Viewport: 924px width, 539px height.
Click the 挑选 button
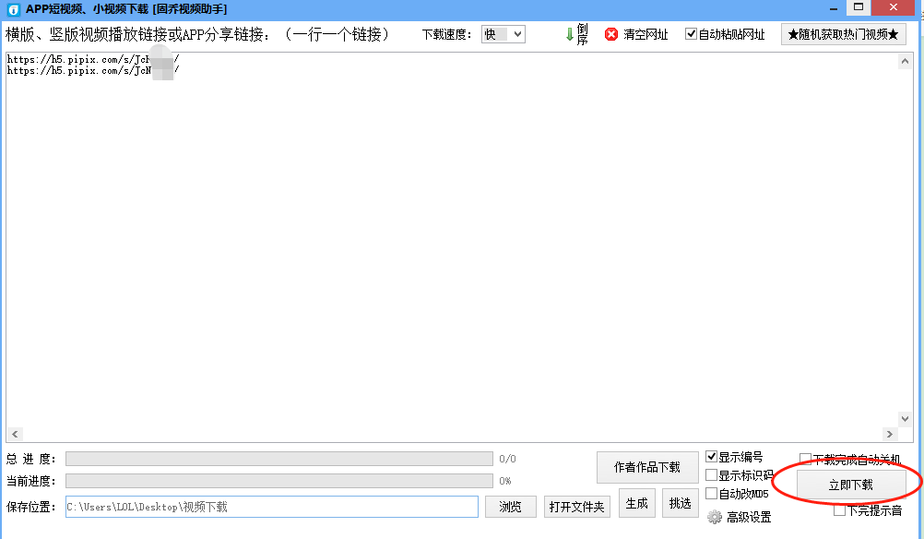(680, 503)
